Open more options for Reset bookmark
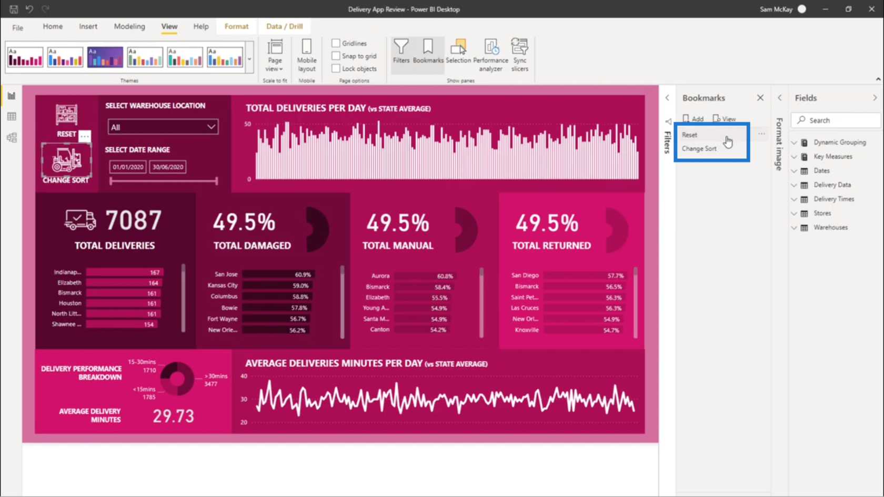This screenshot has width=884, height=497. coord(761,134)
